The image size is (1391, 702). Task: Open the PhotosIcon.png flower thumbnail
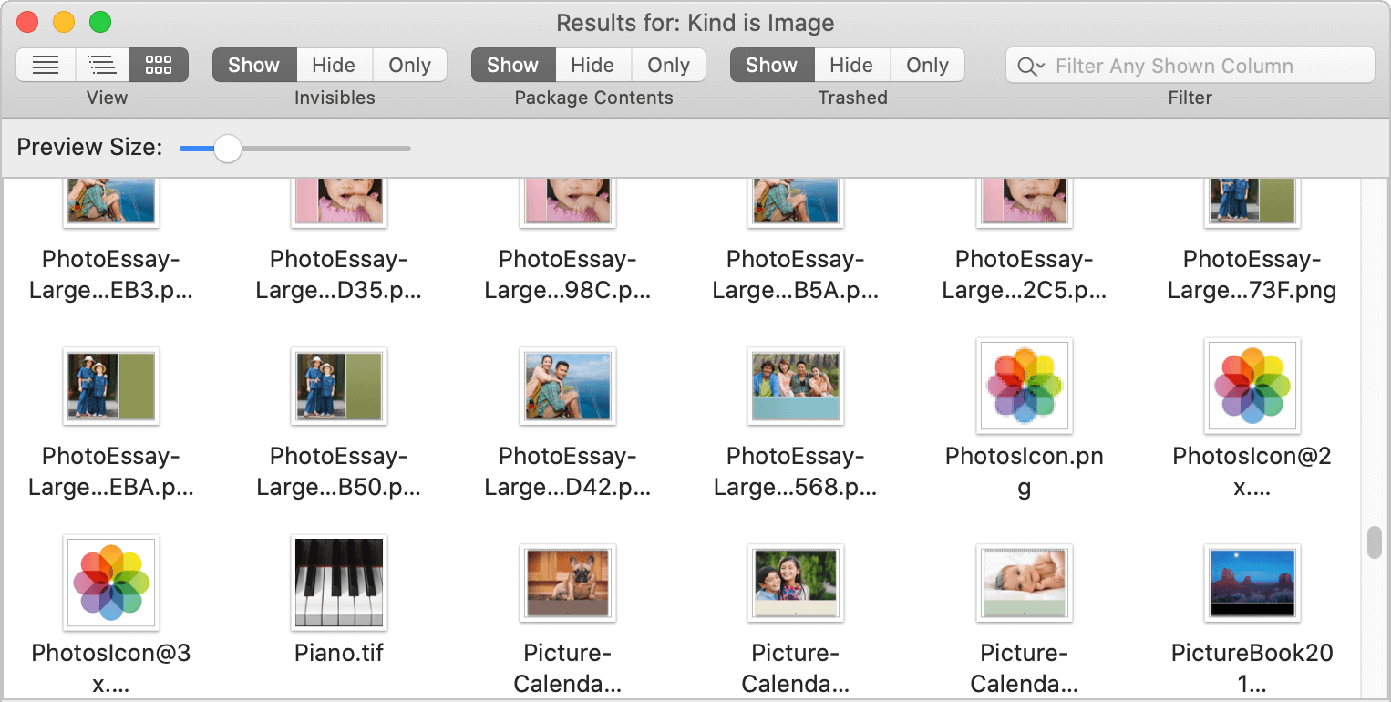[x=1024, y=387]
